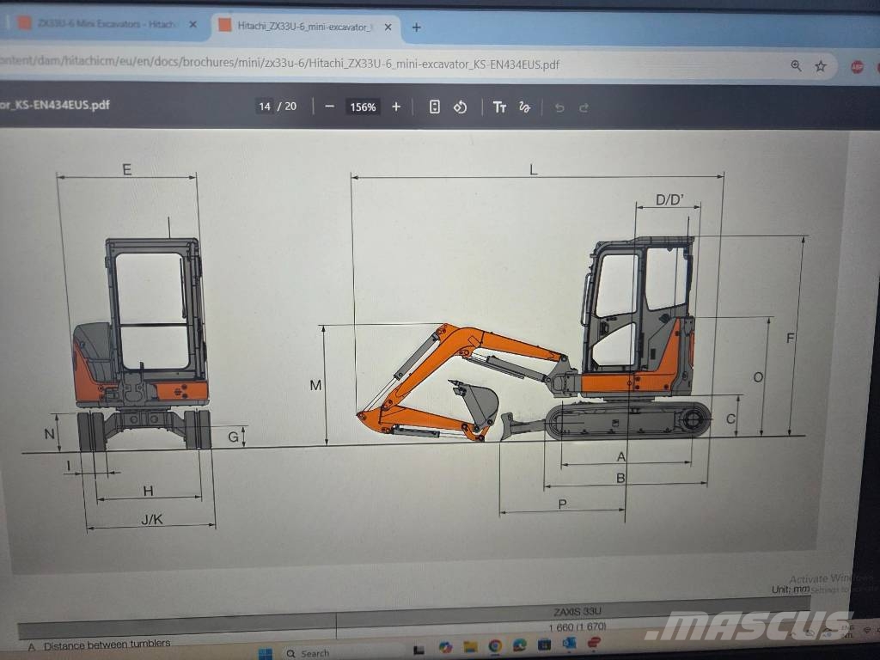
Task: Click dimension label A under the tracks
Action: coord(620,456)
